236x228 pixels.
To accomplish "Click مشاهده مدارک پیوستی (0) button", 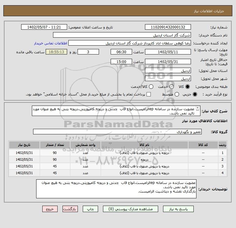I will 131,209.
